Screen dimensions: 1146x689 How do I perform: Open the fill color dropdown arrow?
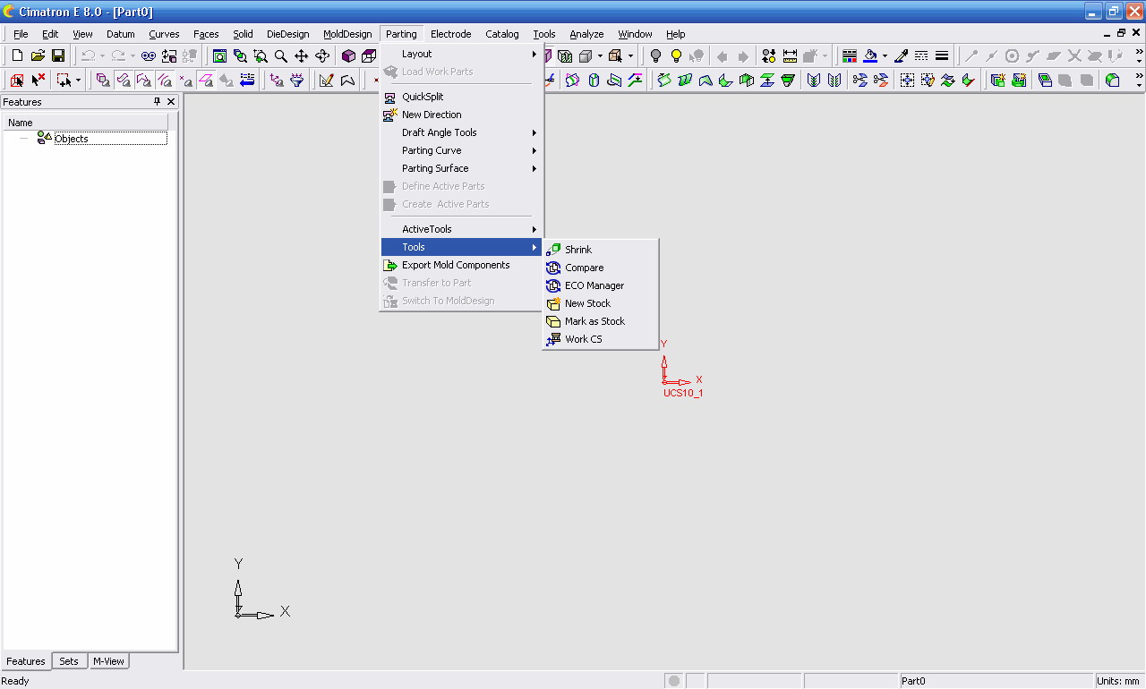pos(885,55)
